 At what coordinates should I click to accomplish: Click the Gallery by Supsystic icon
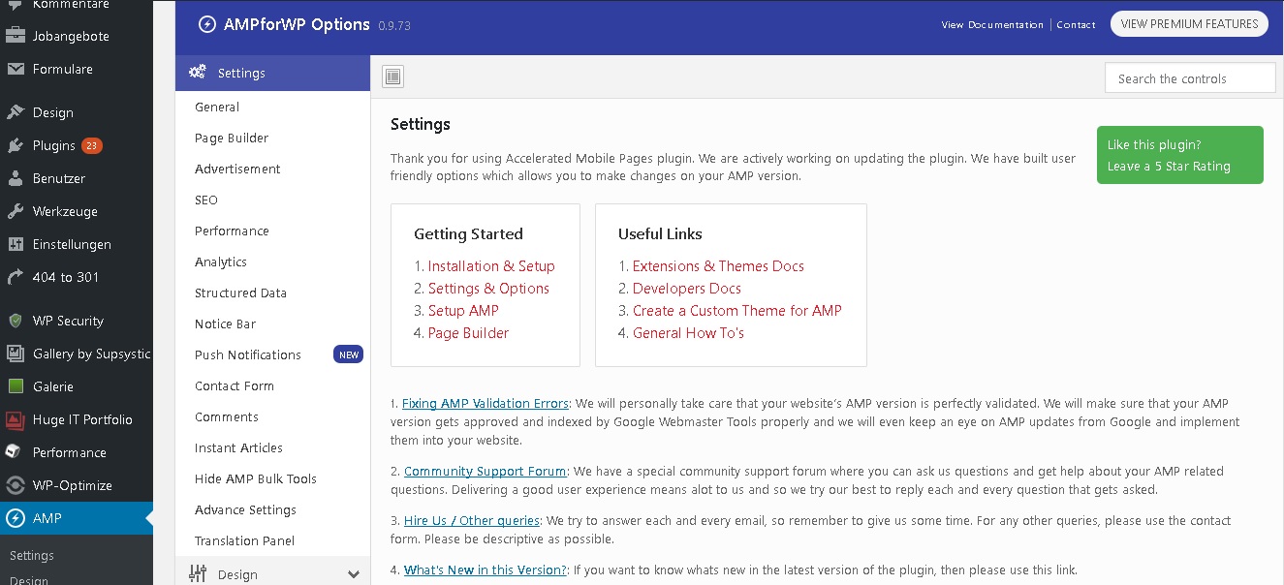[16, 354]
